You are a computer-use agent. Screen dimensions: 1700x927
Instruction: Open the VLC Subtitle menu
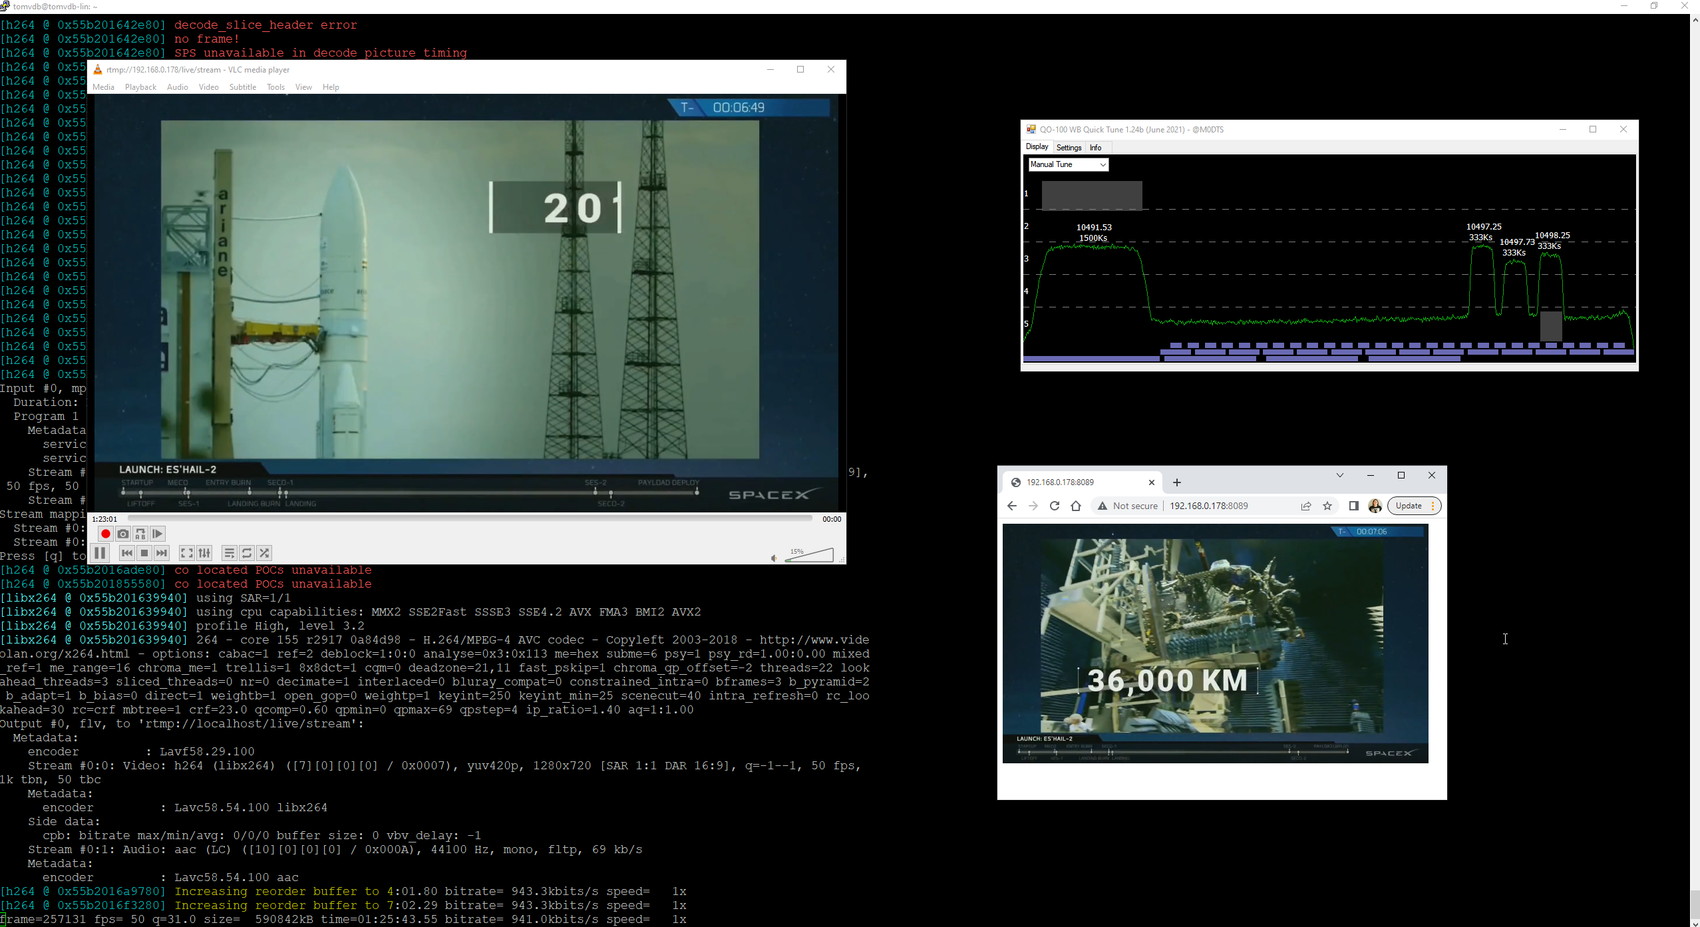pyautogui.click(x=243, y=87)
